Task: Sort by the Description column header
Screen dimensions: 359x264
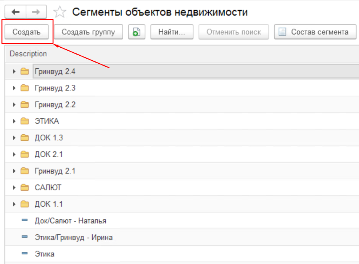Action: (28, 54)
